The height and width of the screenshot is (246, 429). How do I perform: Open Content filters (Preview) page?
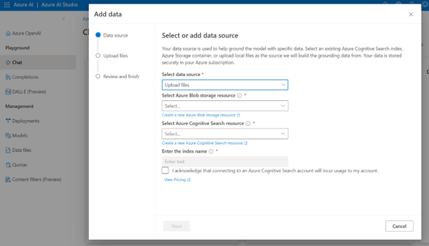[x=38, y=180]
